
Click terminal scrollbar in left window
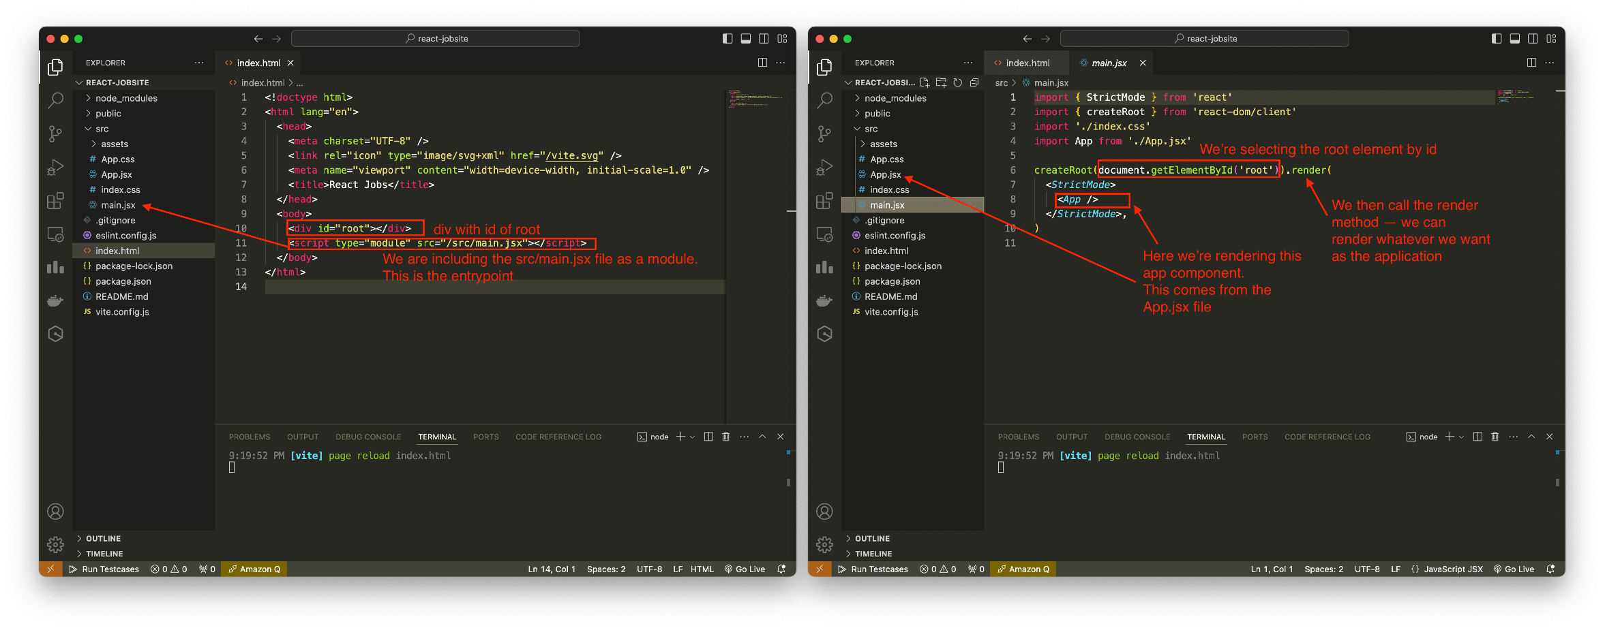(x=788, y=482)
